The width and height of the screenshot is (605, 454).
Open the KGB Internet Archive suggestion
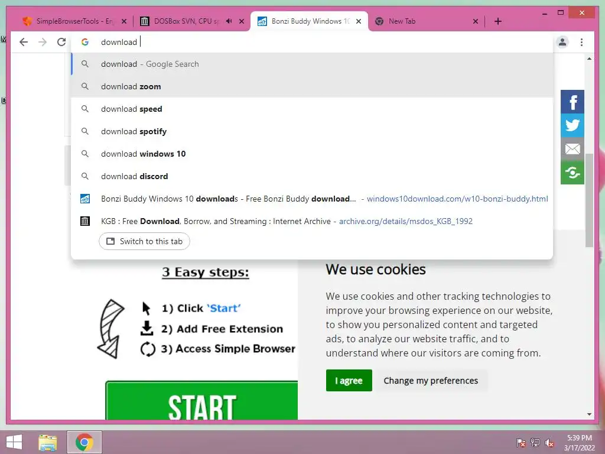tap(312, 221)
